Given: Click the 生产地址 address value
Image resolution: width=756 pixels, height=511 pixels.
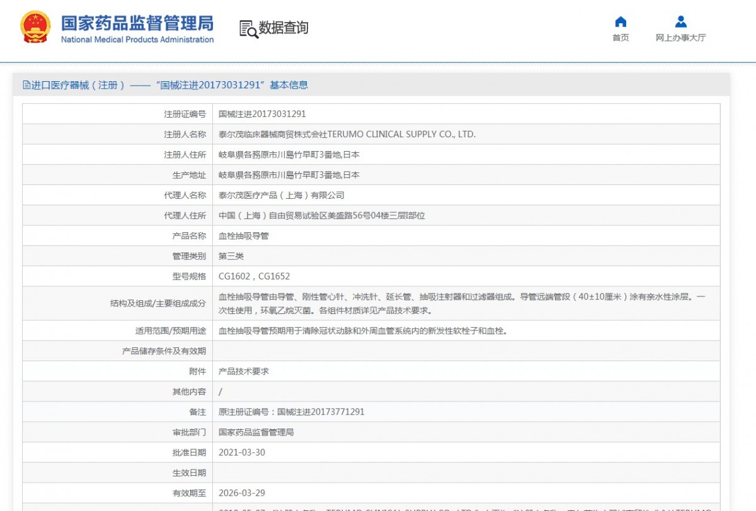Looking at the screenshot, I should (289, 175).
